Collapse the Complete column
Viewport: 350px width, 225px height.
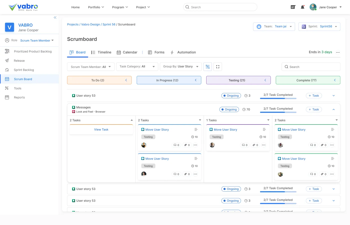point(335,80)
